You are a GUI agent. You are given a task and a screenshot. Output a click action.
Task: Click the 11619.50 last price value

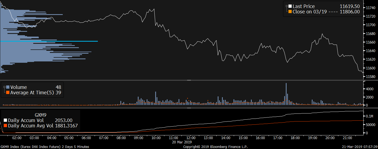350,6
